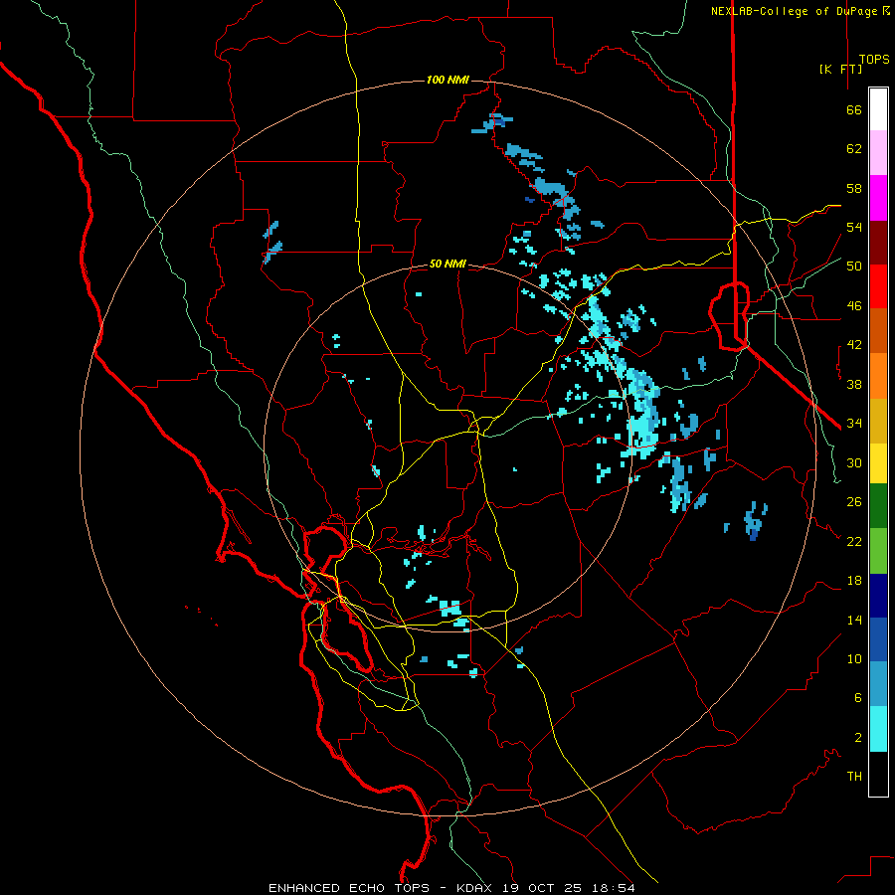
Task: Click the light pink legend swatch
Action: pyautogui.click(x=878, y=153)
